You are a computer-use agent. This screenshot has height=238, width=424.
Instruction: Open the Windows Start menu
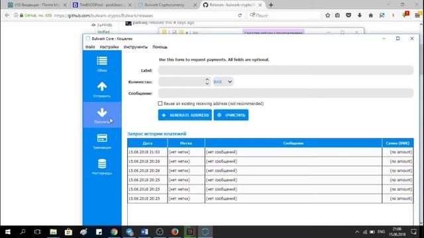point(7,232)
